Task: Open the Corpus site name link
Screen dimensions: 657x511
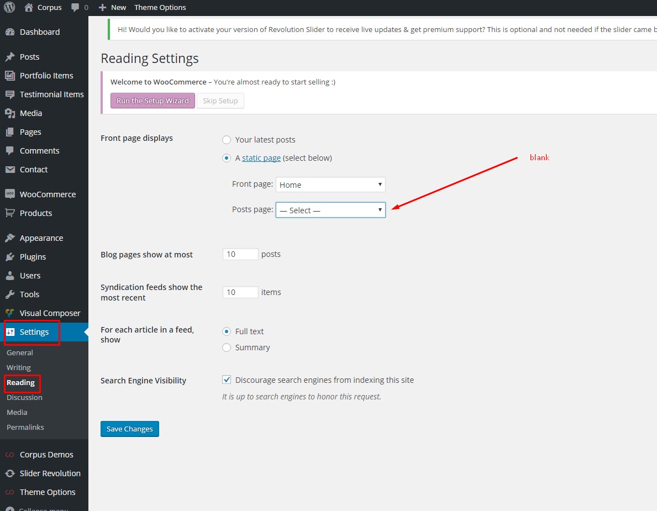Action: click(x=49, y=8)
